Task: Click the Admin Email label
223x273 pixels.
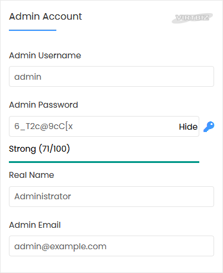Action: coord(35,225)
